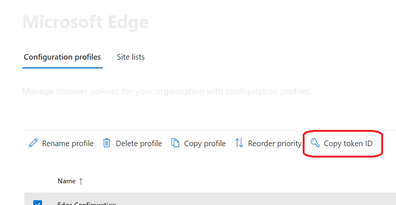The image size is (396, 205).
Task: Select the Copy profile text label
Action: tap(205, 144)
